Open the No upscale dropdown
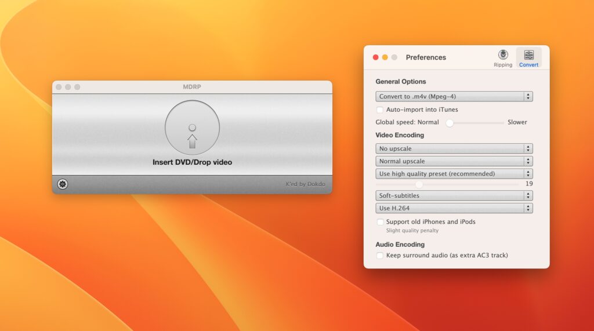The width and height of the screenshot is (594, 331). (454, 148)
